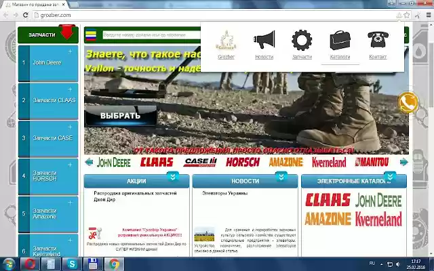Click the sale promotion percent icon
This screenshot has height=271, width=434.
pyautogui.click(x=95, y=233)
